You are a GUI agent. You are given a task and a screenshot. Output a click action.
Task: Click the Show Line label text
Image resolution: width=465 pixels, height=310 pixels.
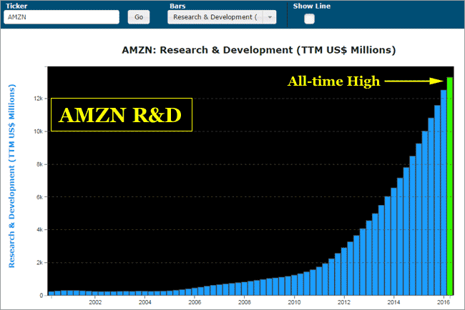312,6
